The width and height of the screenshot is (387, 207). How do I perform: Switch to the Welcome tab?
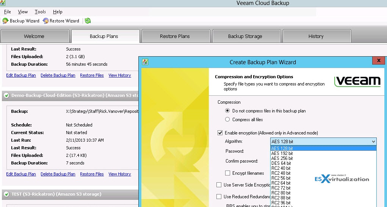[35, 36]
